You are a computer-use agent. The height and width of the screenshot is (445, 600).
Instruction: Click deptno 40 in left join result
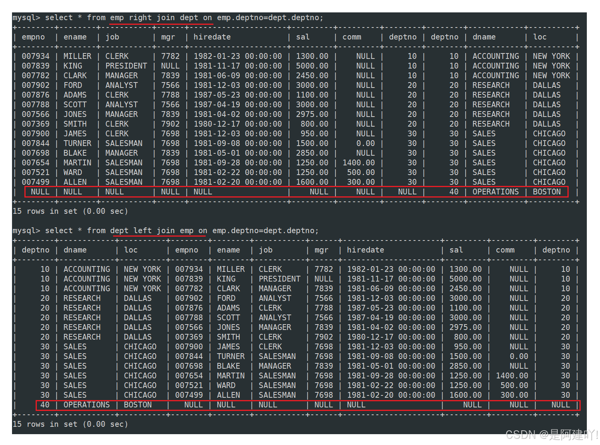click(x=45, y=405)
